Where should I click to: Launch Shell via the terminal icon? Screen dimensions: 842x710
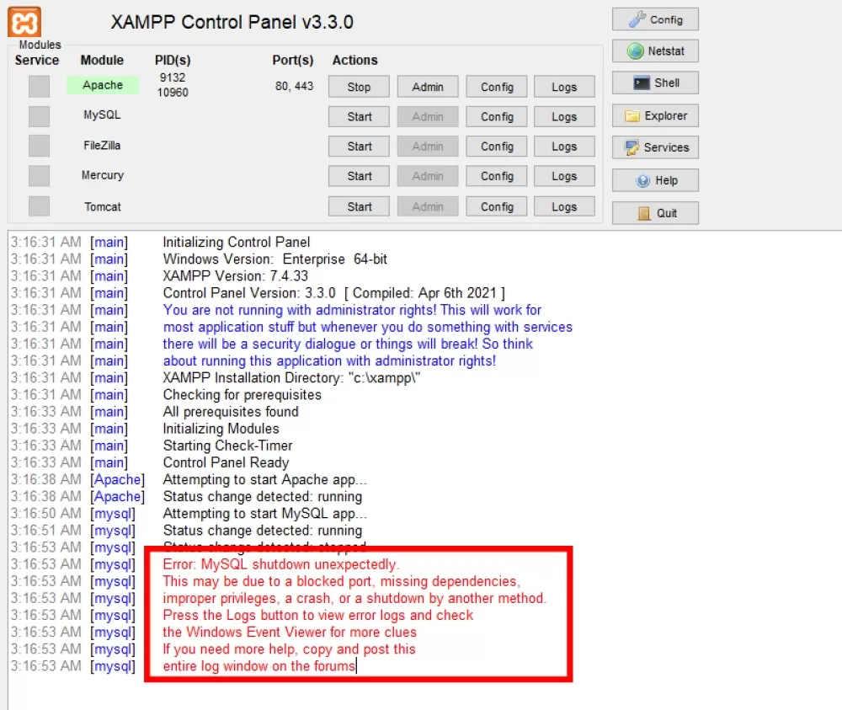pos(655,83)
